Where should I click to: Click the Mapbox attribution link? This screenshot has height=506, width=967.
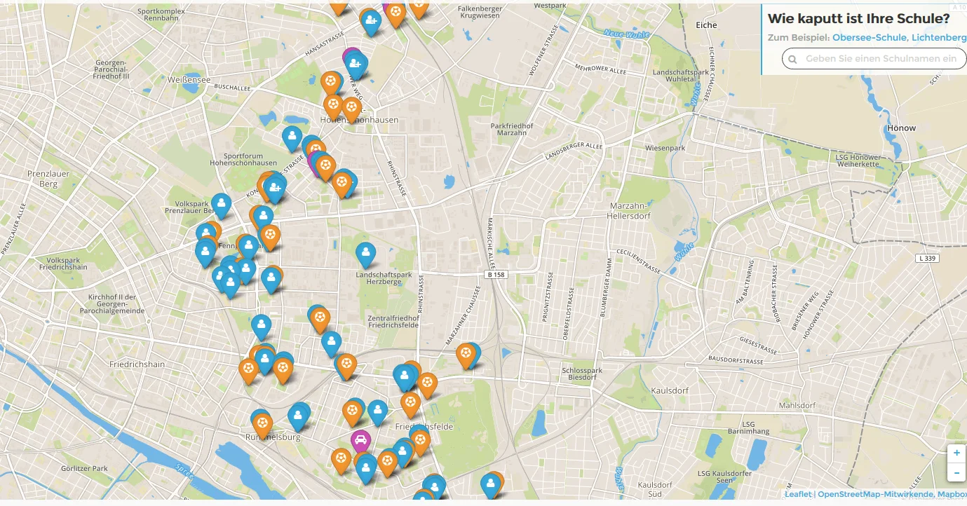[x=952, y=494]
